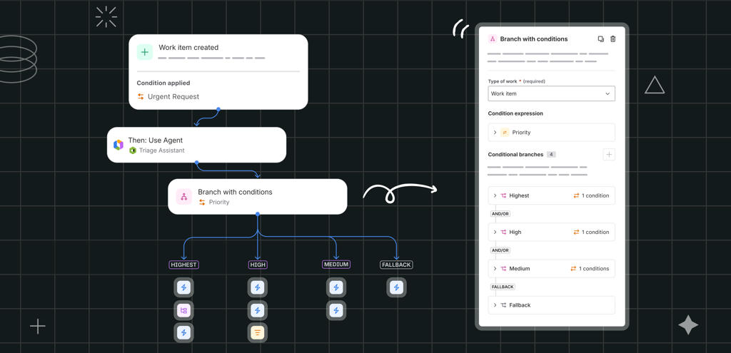This screenshot has height=353, width=731.
Task: Click the 1 condition text in the Highest row
Action: coord(595,195)
